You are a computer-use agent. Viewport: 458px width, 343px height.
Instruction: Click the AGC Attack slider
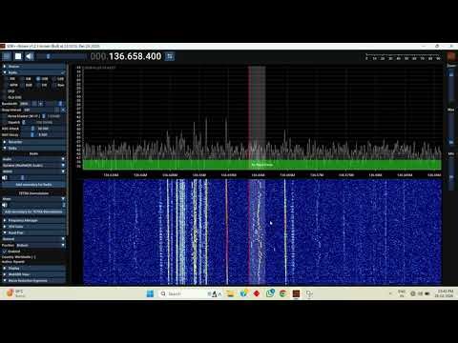click(x=43, y=129)
